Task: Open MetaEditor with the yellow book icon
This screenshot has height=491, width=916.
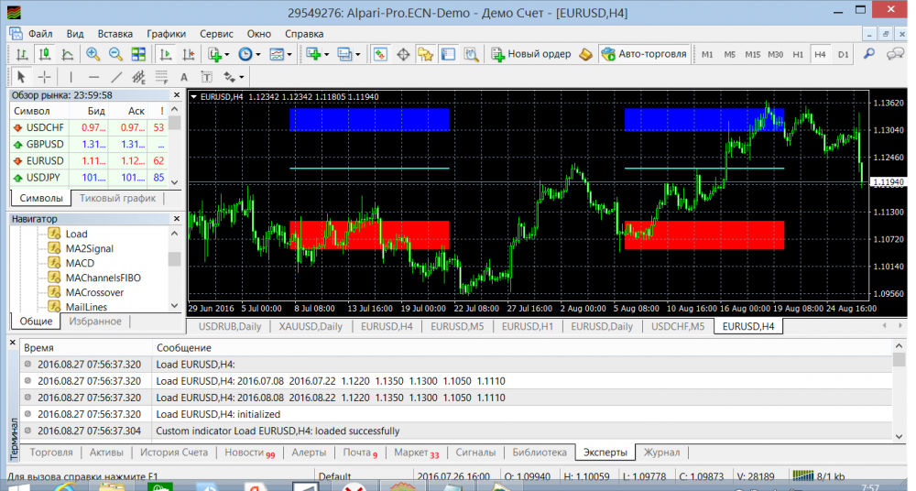Action: (586, 54)
